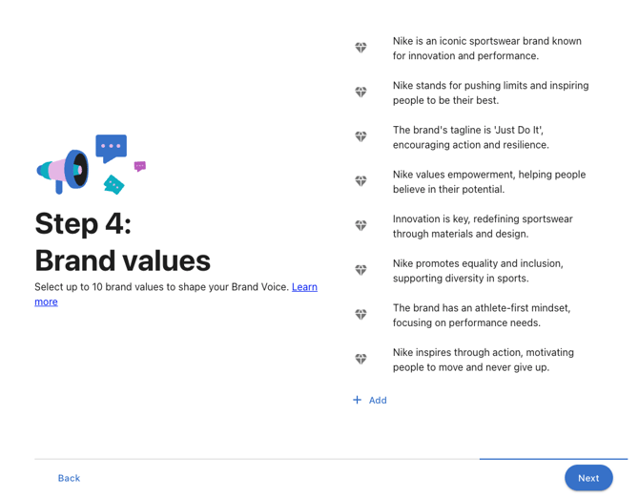The height and width of the screenshot is (498, 639).
Task: Click diamond icon beside 'Just Do It' tagline value
Action: coord(361,136)
